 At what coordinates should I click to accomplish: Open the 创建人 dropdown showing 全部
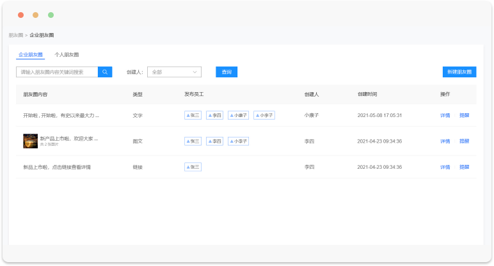pyautogui.click(x=174, y=72)
